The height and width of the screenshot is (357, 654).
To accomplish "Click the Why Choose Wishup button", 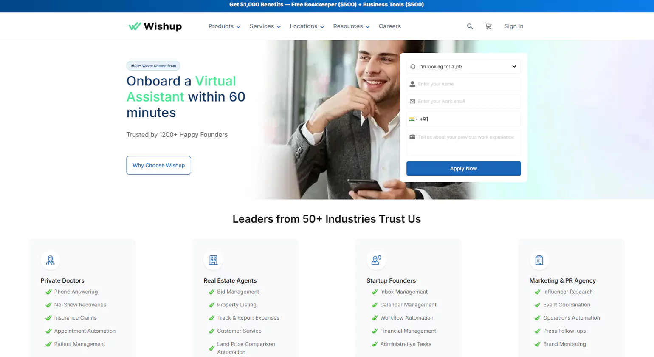I will click(x=158, y=165).
